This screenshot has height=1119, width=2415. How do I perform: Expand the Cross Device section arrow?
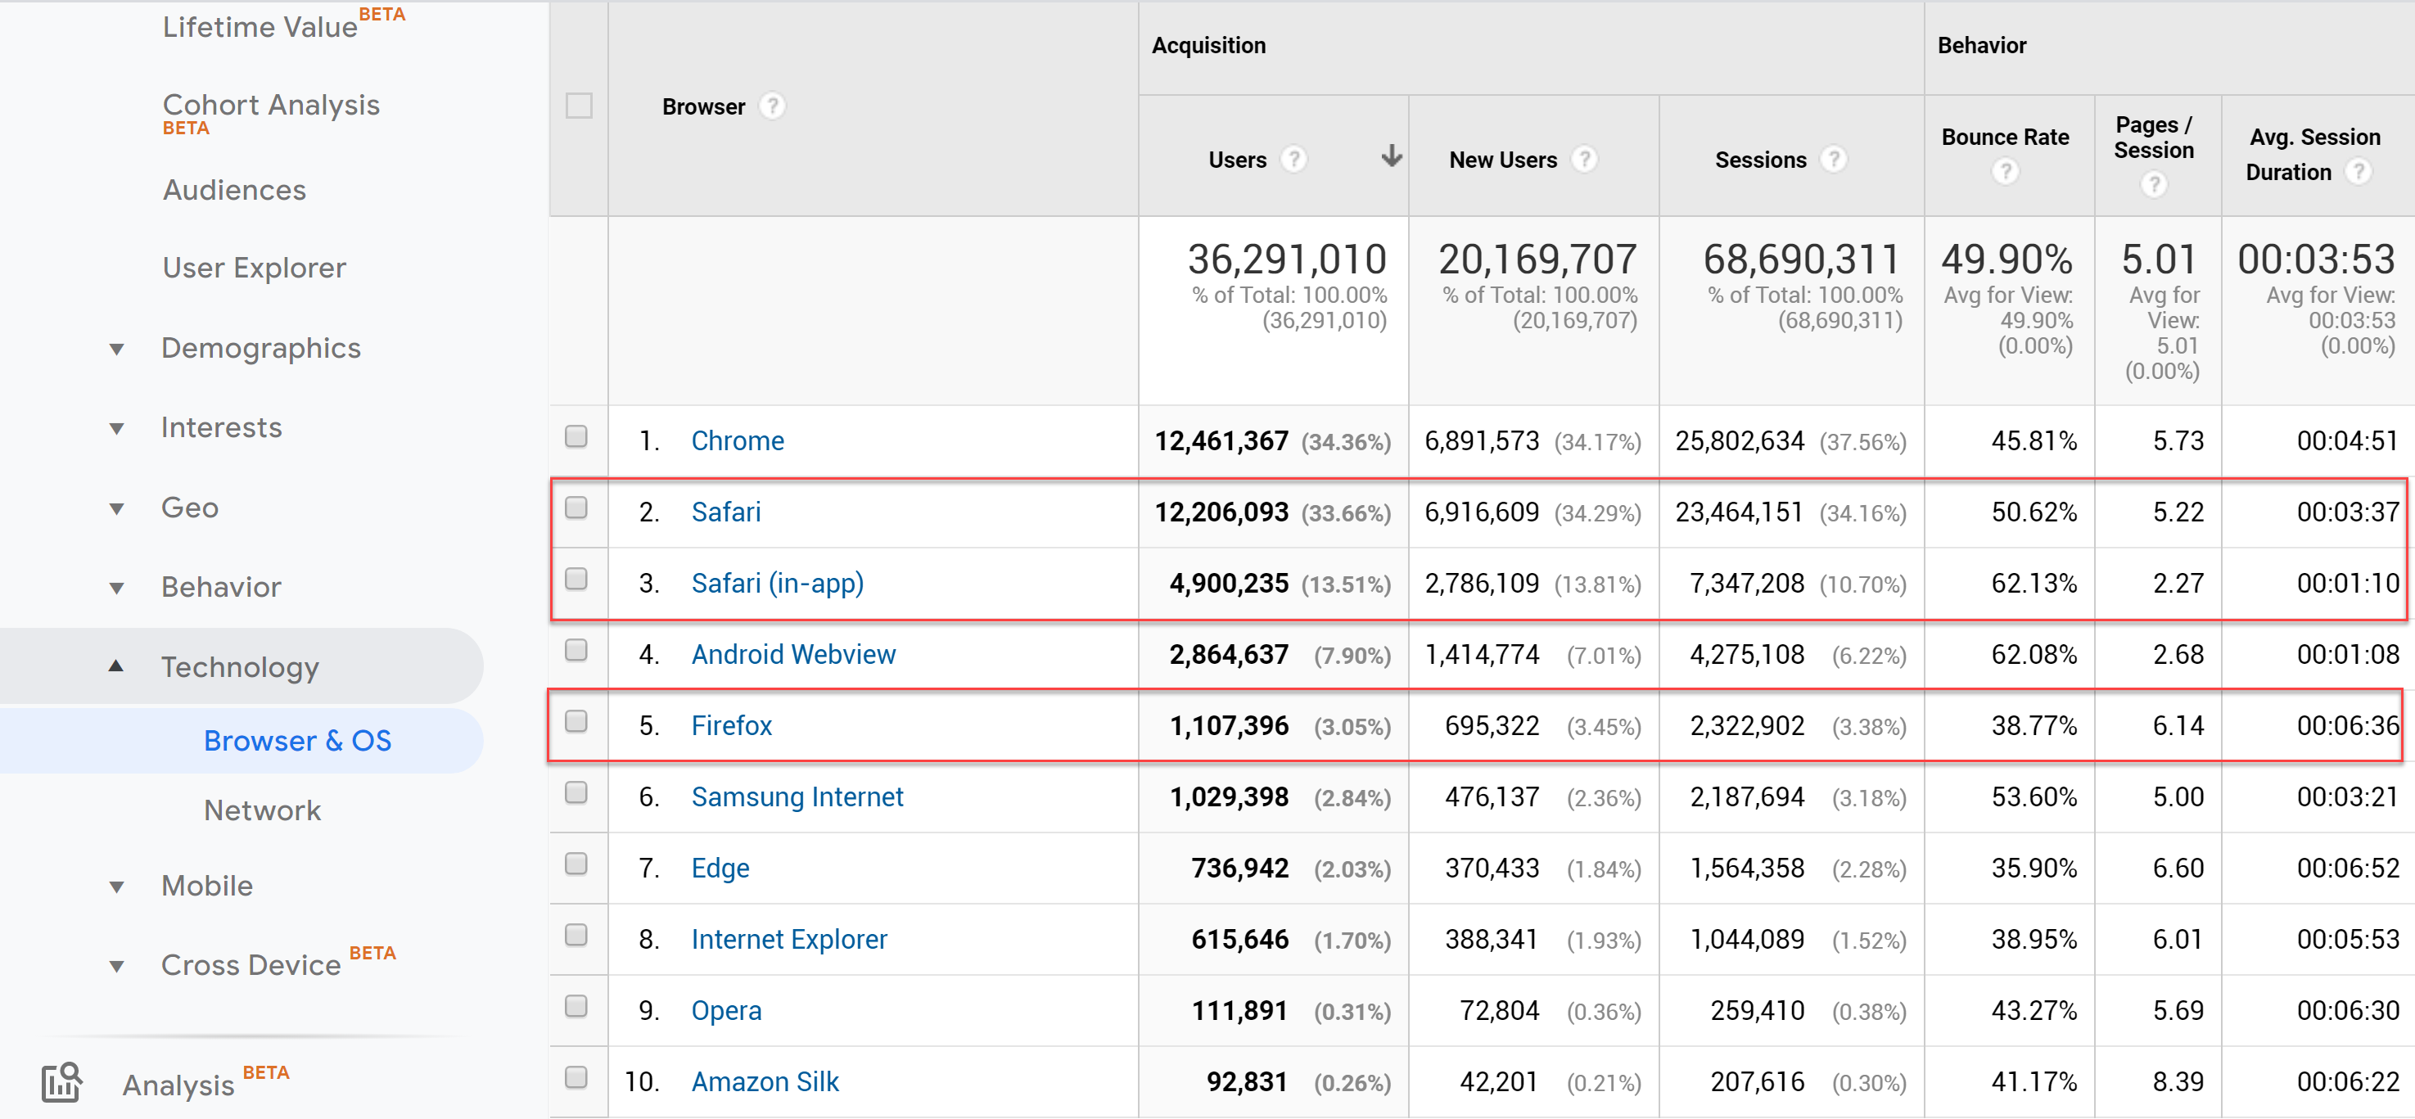pyautogui.click(x=116, y=966)
